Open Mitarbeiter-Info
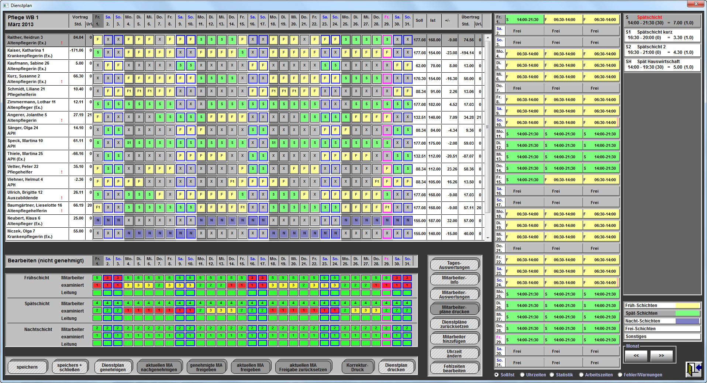Image resolution: width=707 pixels, height=383 pixels. pyautogui.click(x=454, y=280)
